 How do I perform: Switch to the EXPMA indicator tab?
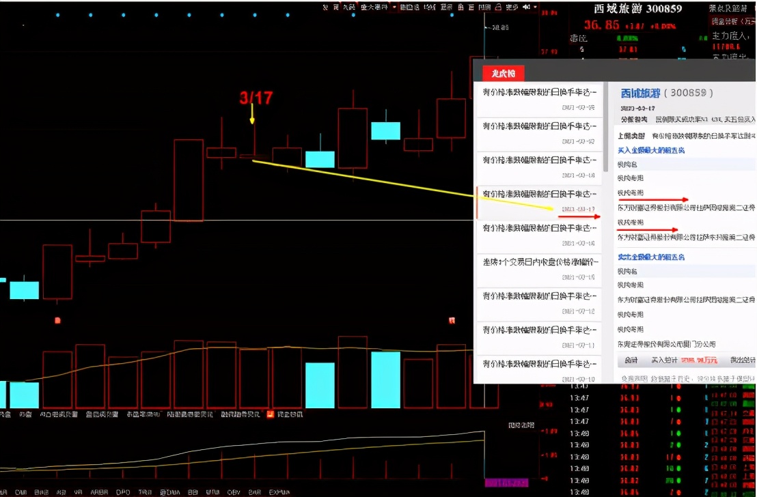279,492
